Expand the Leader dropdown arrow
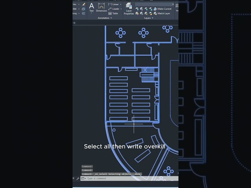251x188 pixels. pos(121,9)
